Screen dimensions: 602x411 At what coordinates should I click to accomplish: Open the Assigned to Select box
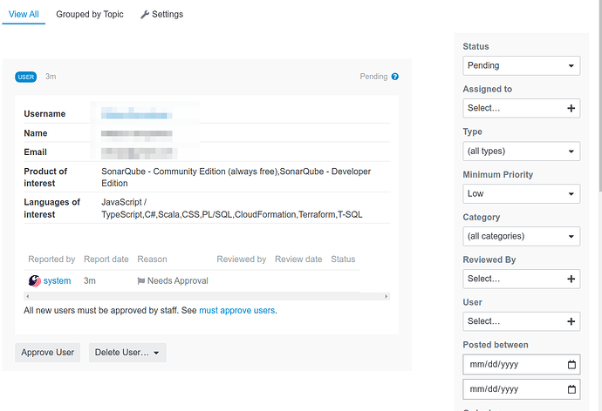(x=522, y=108)
